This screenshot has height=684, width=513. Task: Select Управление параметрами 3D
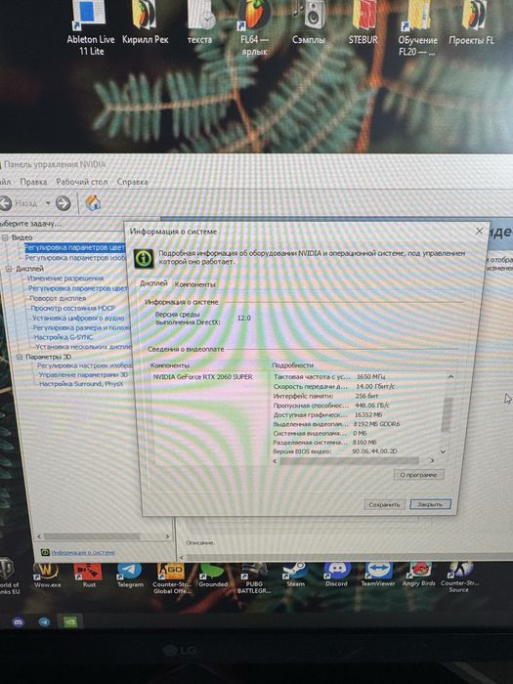pyautogui.click(x=83, y=374)
